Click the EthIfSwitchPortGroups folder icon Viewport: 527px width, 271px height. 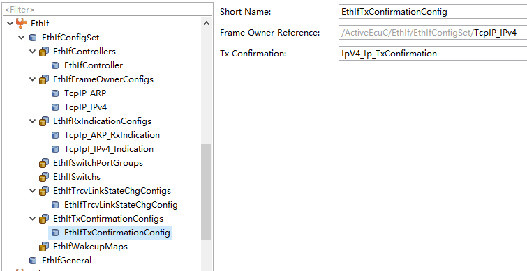coord(44,163)
